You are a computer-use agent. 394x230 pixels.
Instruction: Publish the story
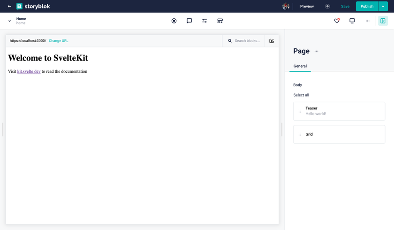tap(367, 6)
